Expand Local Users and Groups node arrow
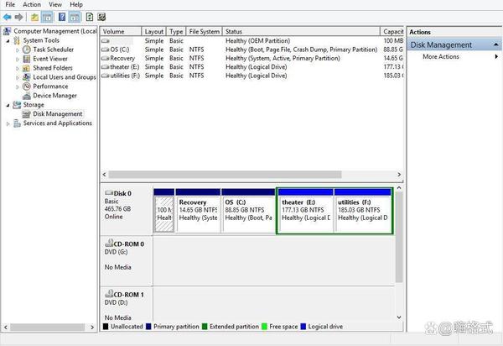Viewport: 503px width, 346px height. [x=18, y=77]
